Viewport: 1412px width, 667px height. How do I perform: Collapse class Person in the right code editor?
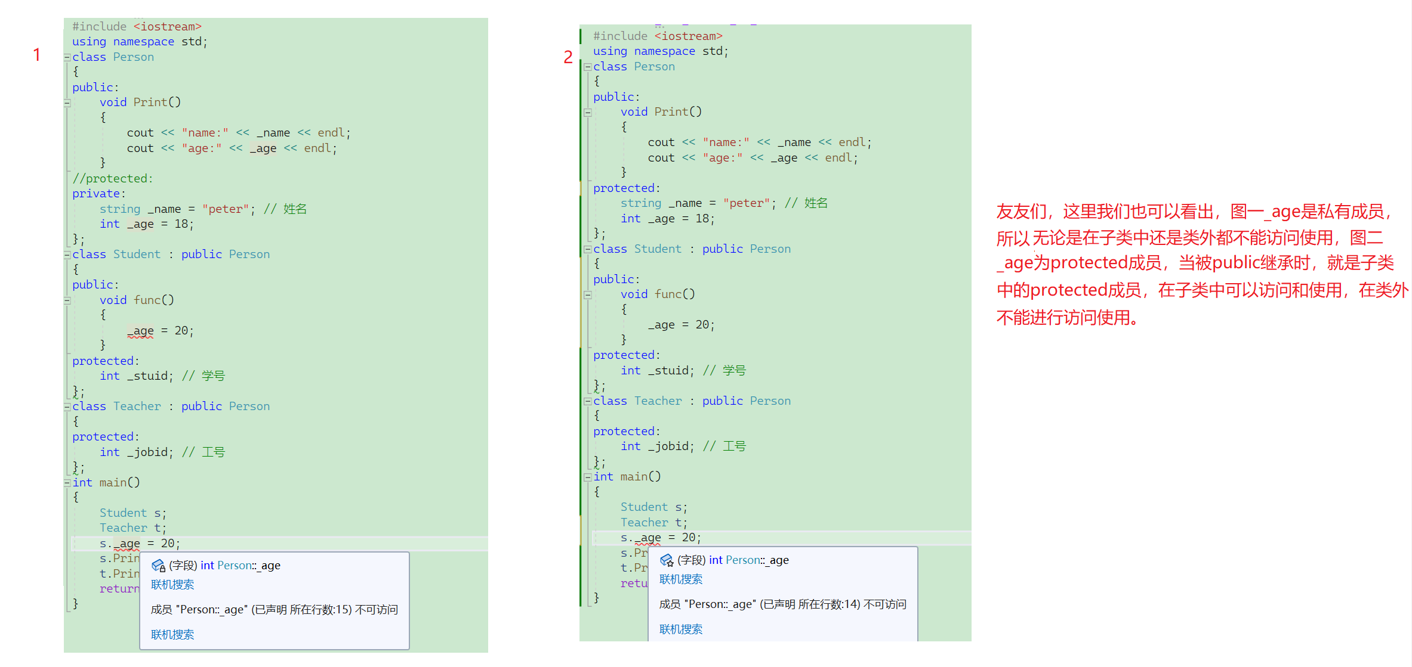[x=588, y=67]
